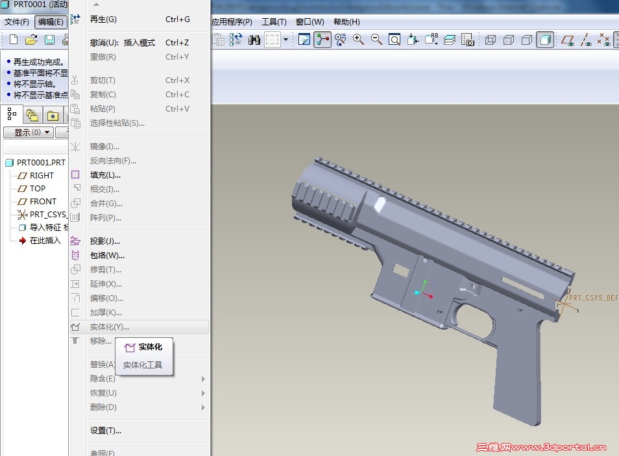Select the 在此插入 marker
Screen dimensions: 619x456
click(x=40, y=241)
